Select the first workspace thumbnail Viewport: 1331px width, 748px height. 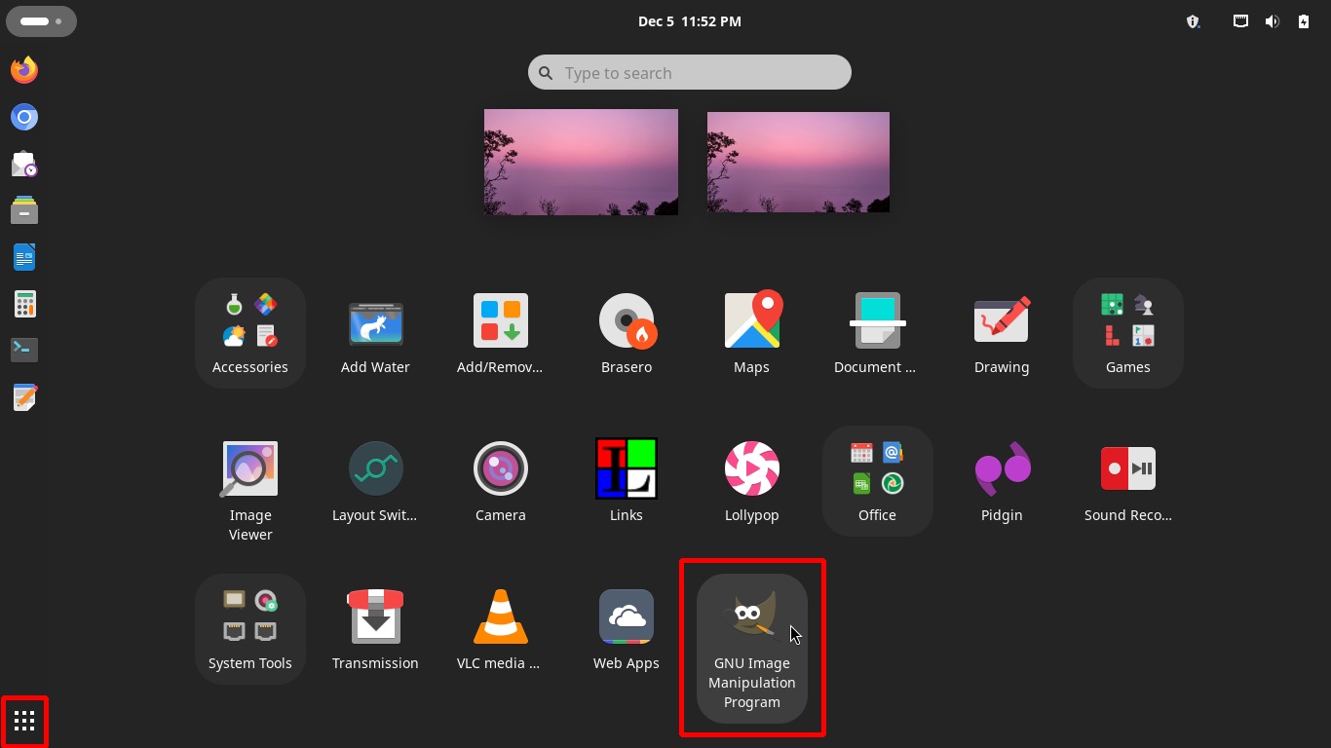click(x=581, y=162)
